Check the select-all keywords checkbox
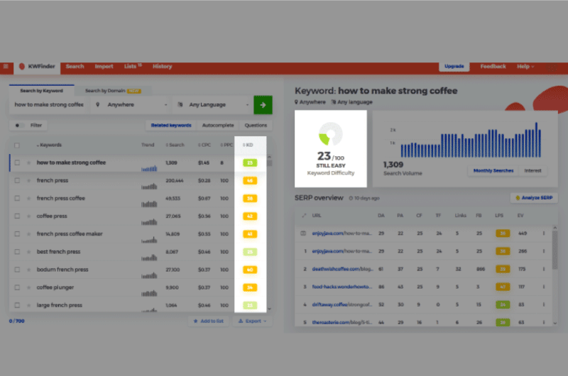The height and width of the screenshot is (376, 568). coord(17,145)
